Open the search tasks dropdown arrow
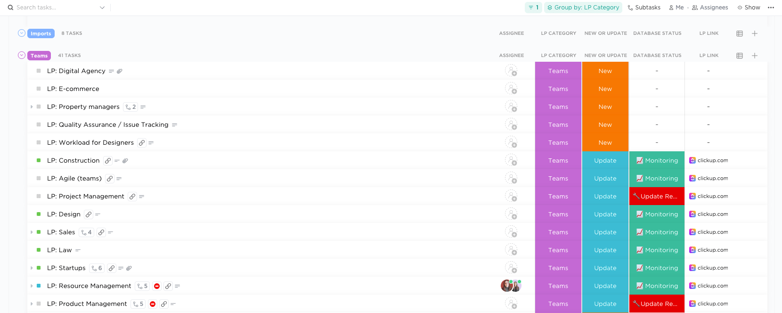Image resolution: width=782 pixels, height=313 pixels. (102, 8)
